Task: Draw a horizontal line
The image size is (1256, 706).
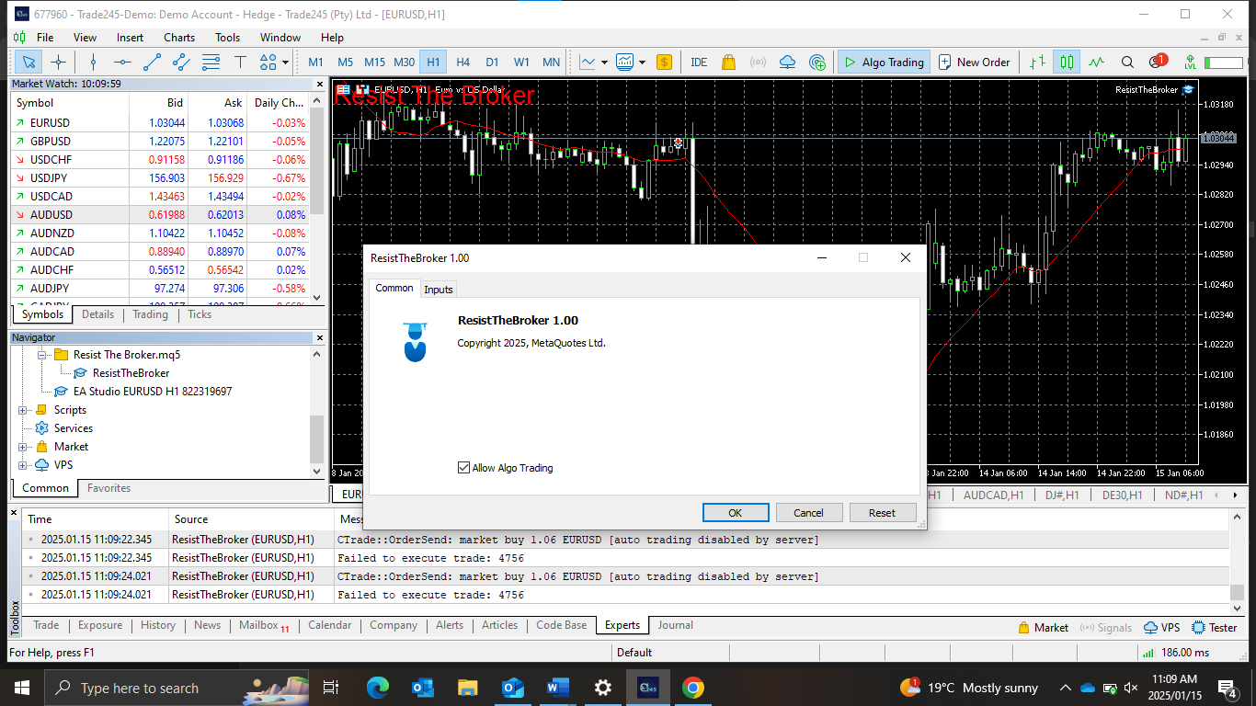Action: click(x=122, y=63)
